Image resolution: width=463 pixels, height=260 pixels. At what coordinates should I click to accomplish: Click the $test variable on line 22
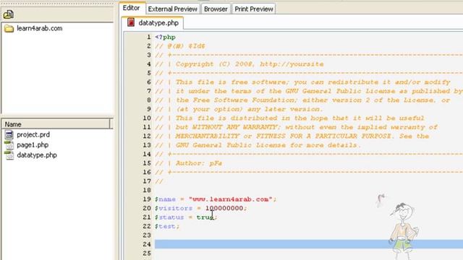(x=166, y=226)
